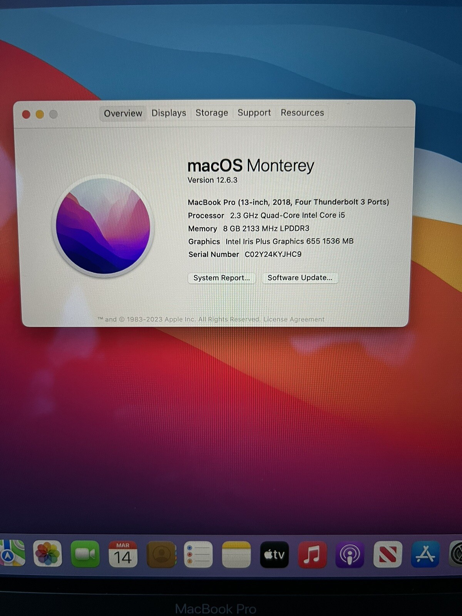
Task: Open the Calendar app showing MAR 14
Action: click(123, 554)
